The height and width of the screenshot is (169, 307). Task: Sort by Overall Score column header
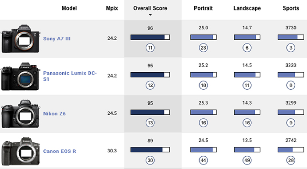click(x=150, y=8)
